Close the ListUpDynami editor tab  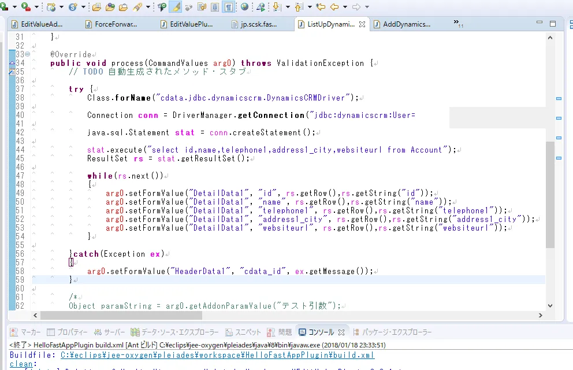362,24
